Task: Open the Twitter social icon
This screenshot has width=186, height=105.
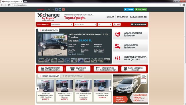Action: coord(60,9)
